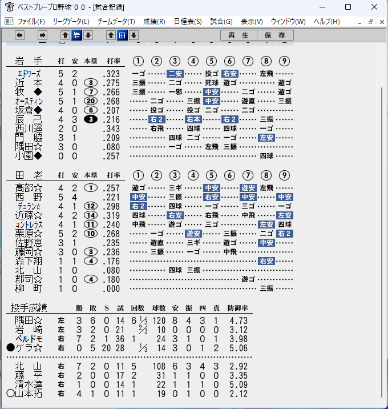Click the down arrow beside the 田 icon
This screenshot has height=409, width=388.
click(x=134, y=35)
